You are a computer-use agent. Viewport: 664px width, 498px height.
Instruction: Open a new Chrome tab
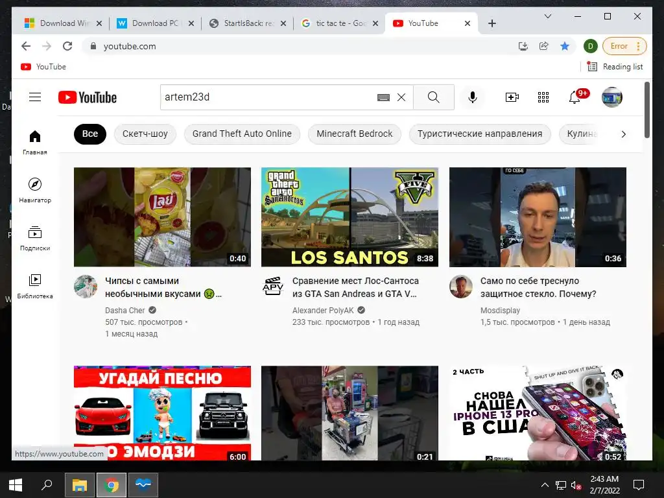[x=492, y=23]
